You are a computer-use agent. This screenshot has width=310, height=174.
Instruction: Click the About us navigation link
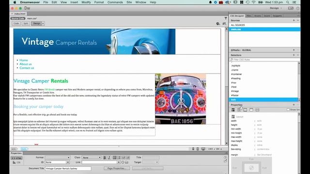click(26, 64)
